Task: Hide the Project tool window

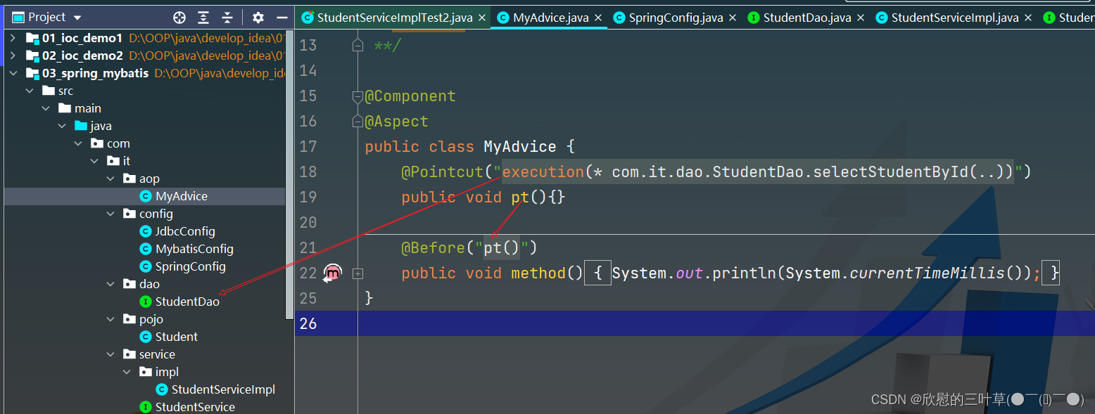Action: [x=282, y=18]
